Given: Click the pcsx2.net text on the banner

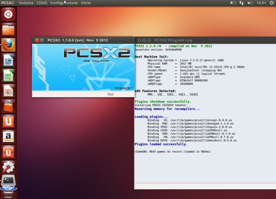Looking at the screenshot, I should coord(124,88).
